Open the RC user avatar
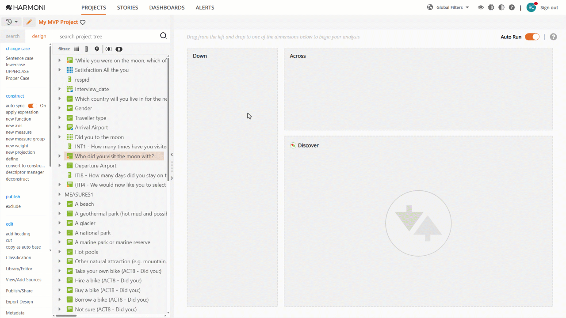Screen dimensions: 566x318 pos(531,8)
